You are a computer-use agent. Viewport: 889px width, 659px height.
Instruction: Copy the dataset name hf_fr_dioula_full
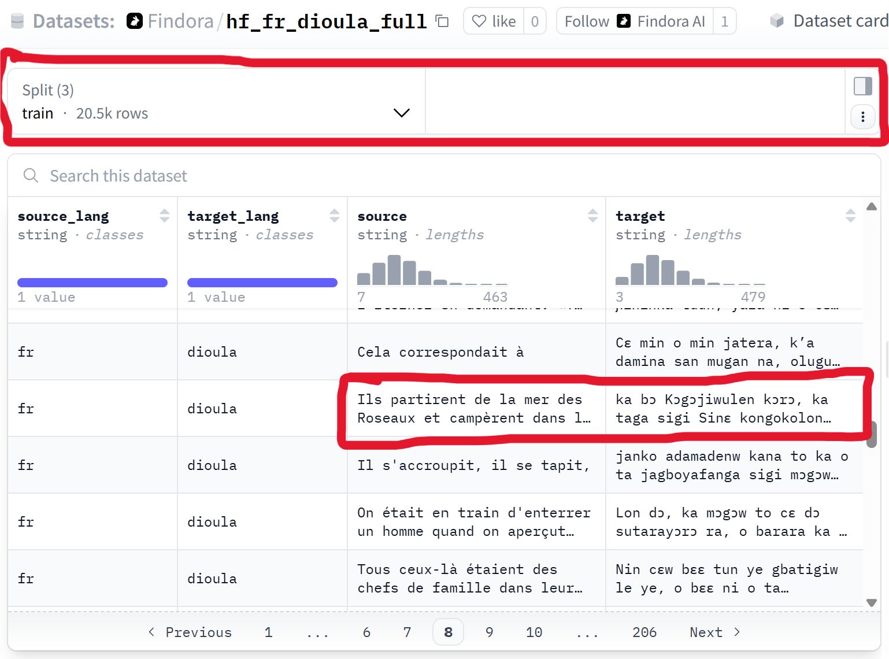click(x=441, y=20)
